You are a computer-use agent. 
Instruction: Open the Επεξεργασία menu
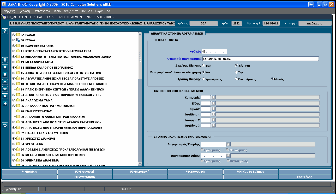(x=41, y=11)
